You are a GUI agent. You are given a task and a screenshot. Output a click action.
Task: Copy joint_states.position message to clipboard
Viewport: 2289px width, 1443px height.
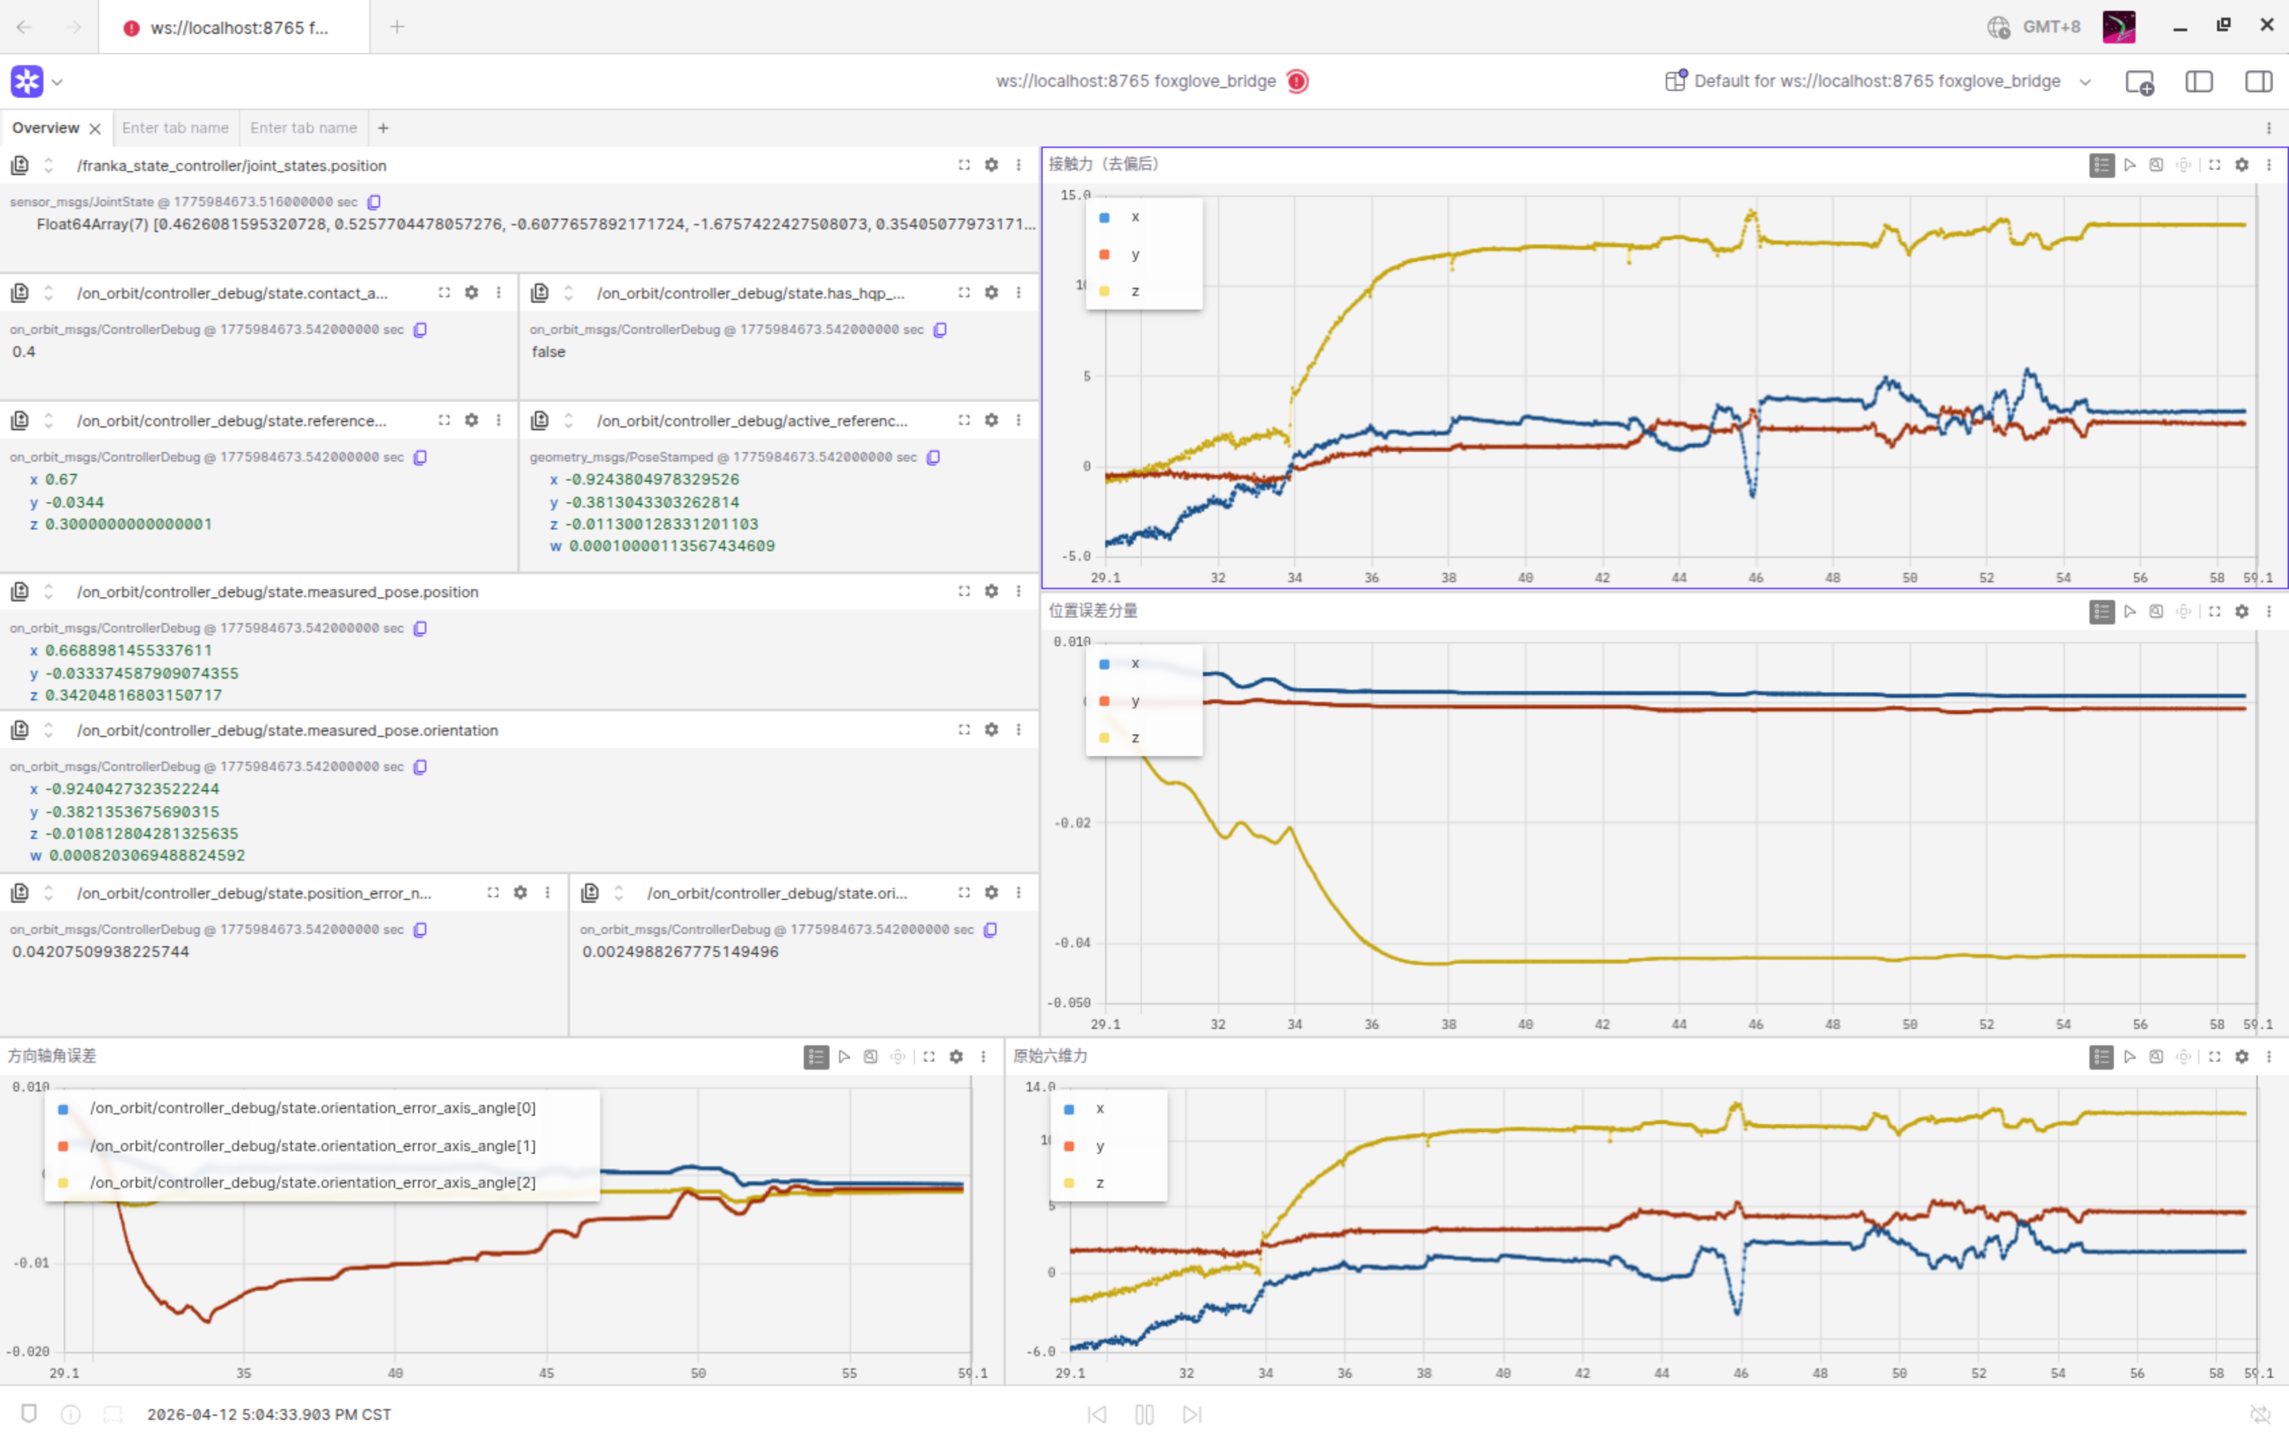tap(375, 202)
